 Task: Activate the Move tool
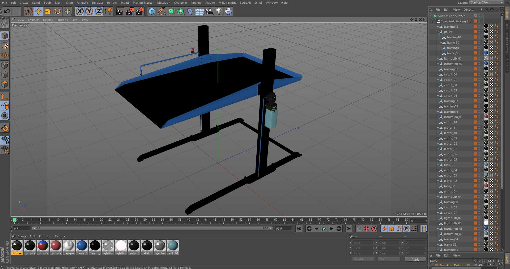(38, 11)
